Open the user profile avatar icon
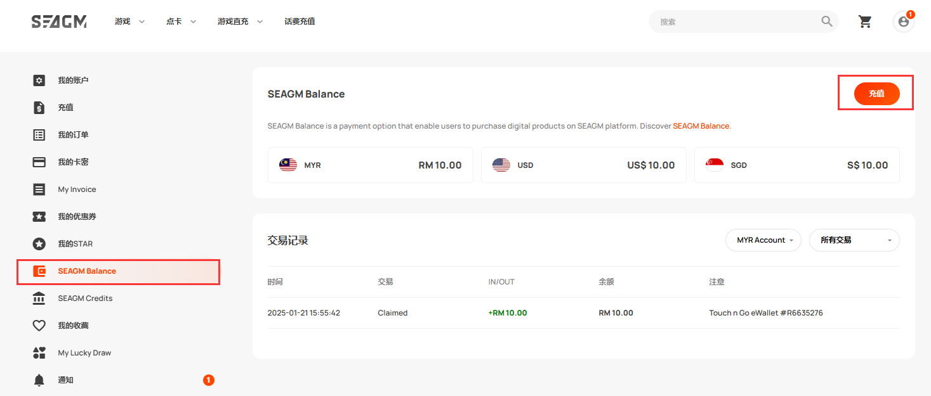The height and width of the screenshot is (396, 931). point(904,22)
